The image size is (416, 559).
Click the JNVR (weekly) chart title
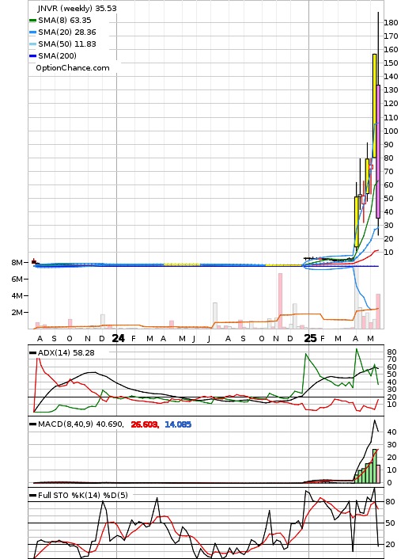pos(77,8)
